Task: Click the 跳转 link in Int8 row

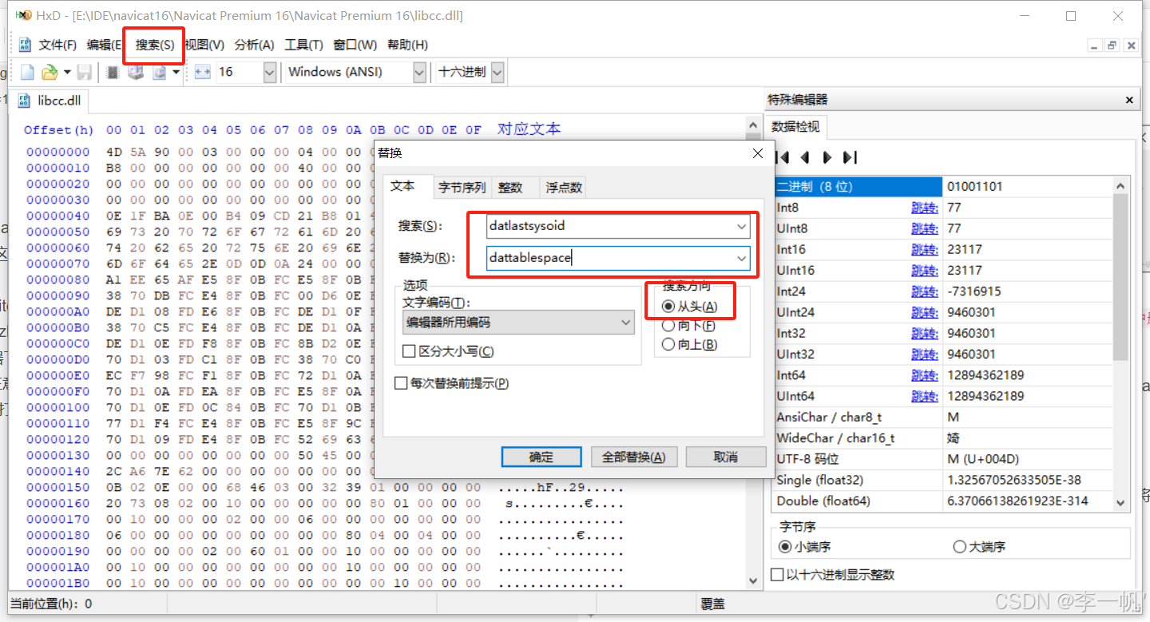Action: (x=925, y=208)
